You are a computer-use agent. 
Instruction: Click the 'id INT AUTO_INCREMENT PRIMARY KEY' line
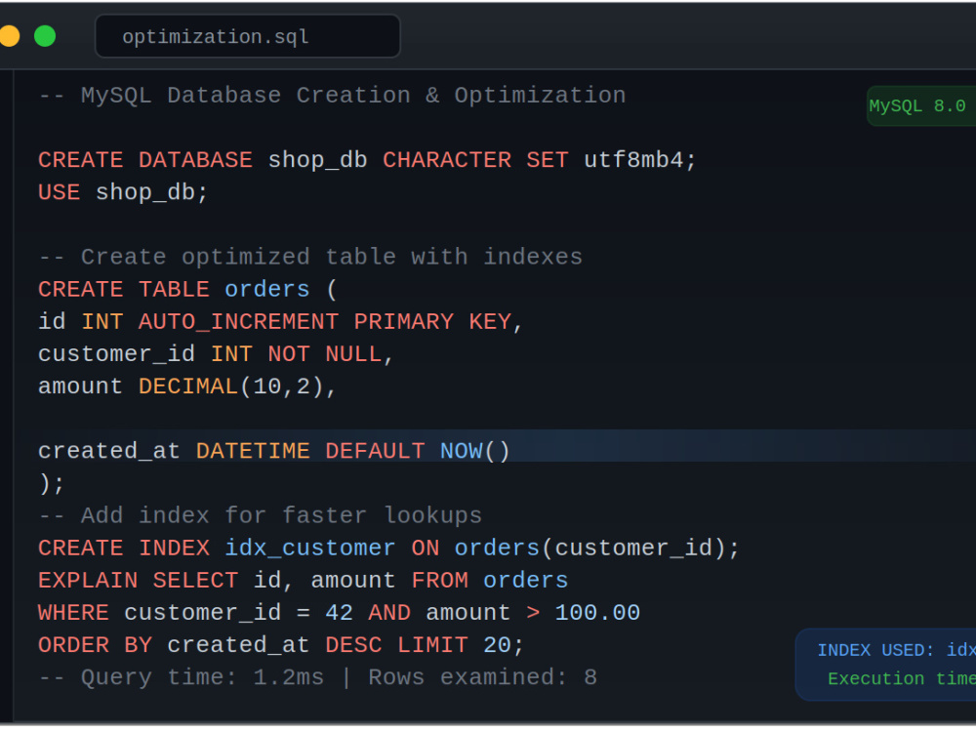click(x=280, y=322)
